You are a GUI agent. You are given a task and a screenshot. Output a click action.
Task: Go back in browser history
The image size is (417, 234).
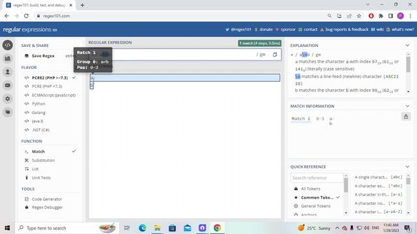coord(7,16)
